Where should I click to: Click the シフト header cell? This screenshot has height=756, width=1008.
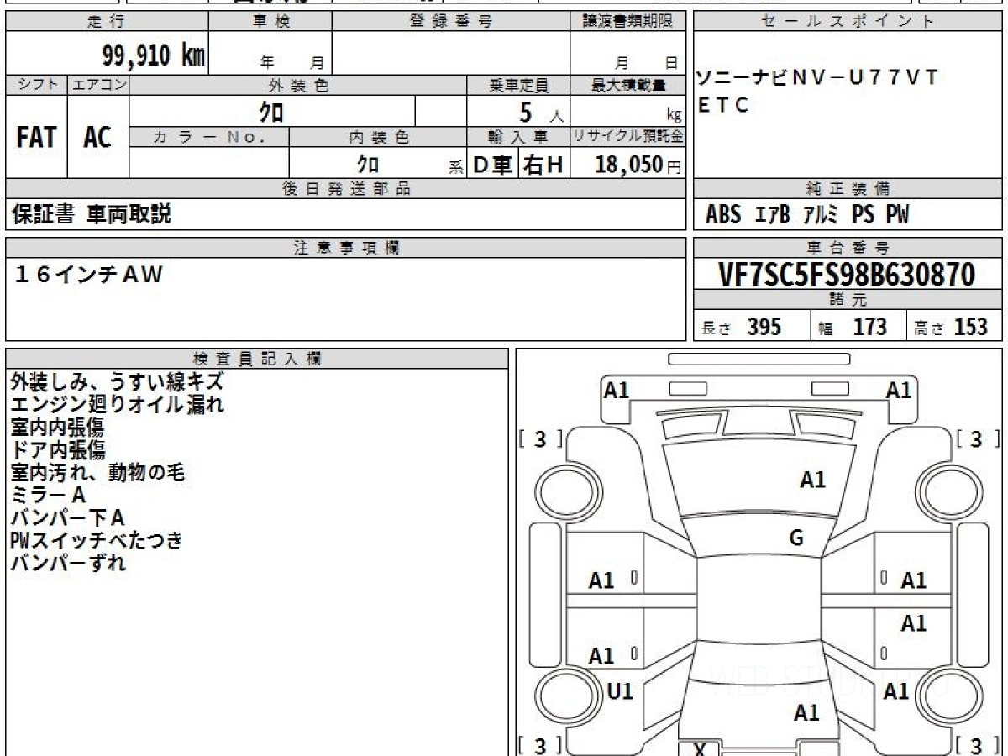(36, 85)
